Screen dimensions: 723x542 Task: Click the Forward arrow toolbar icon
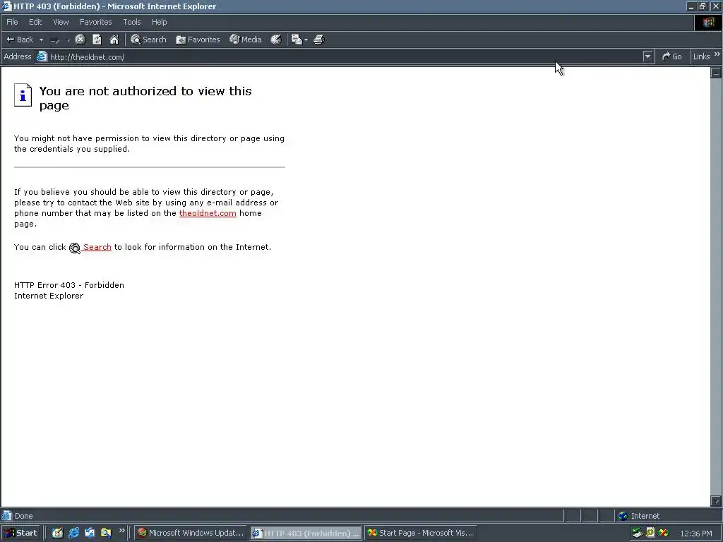pyautogui.click(x=55, y=40)
